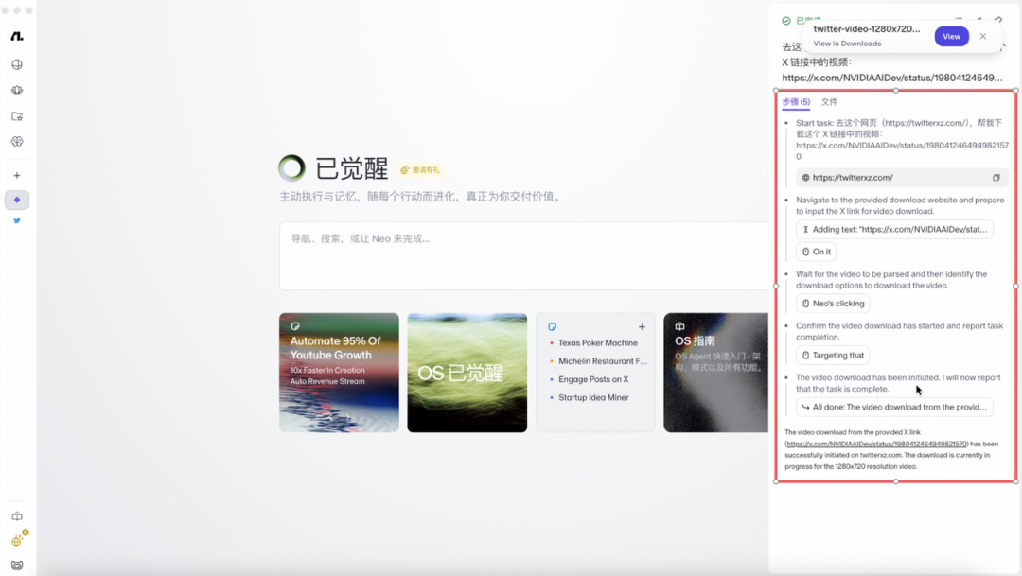Click the Neo logo at the sidebar top
This screenshot has width=1022, height=576.
tap(17, 36)
